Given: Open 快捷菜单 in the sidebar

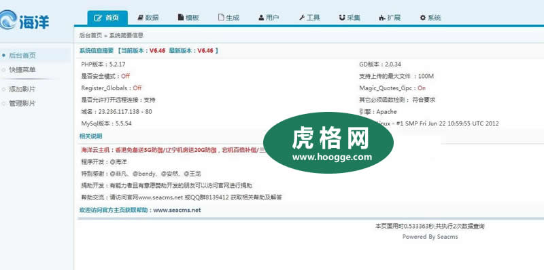Looking at the screenshot, I should [22, 70].
